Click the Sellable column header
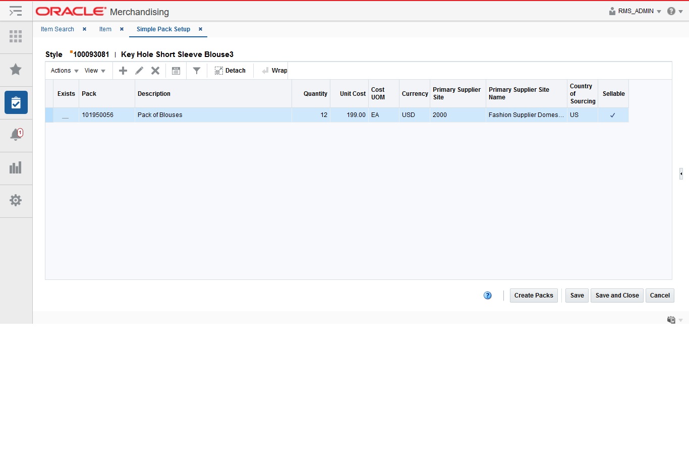Image resolution: width=689 pixels, height=468 pixels. 613,94
